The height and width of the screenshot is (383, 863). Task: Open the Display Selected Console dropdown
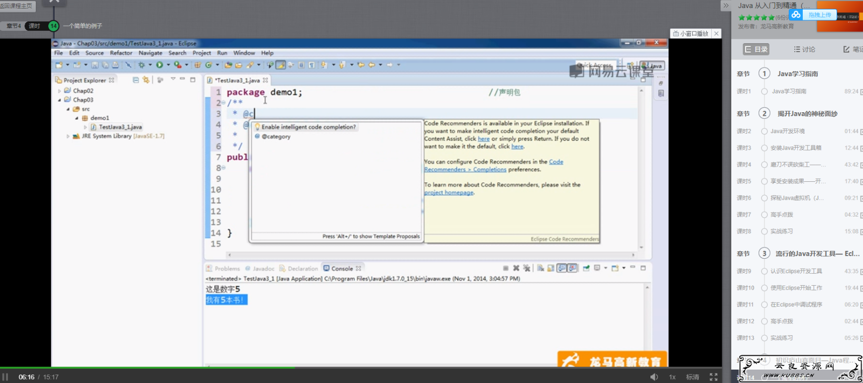pyautogui.click(x=606, y=268)
